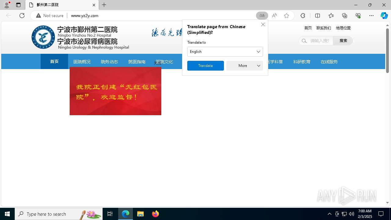
Task: Click the address bar URL www.yz2y.com
Action: [85, 16]
